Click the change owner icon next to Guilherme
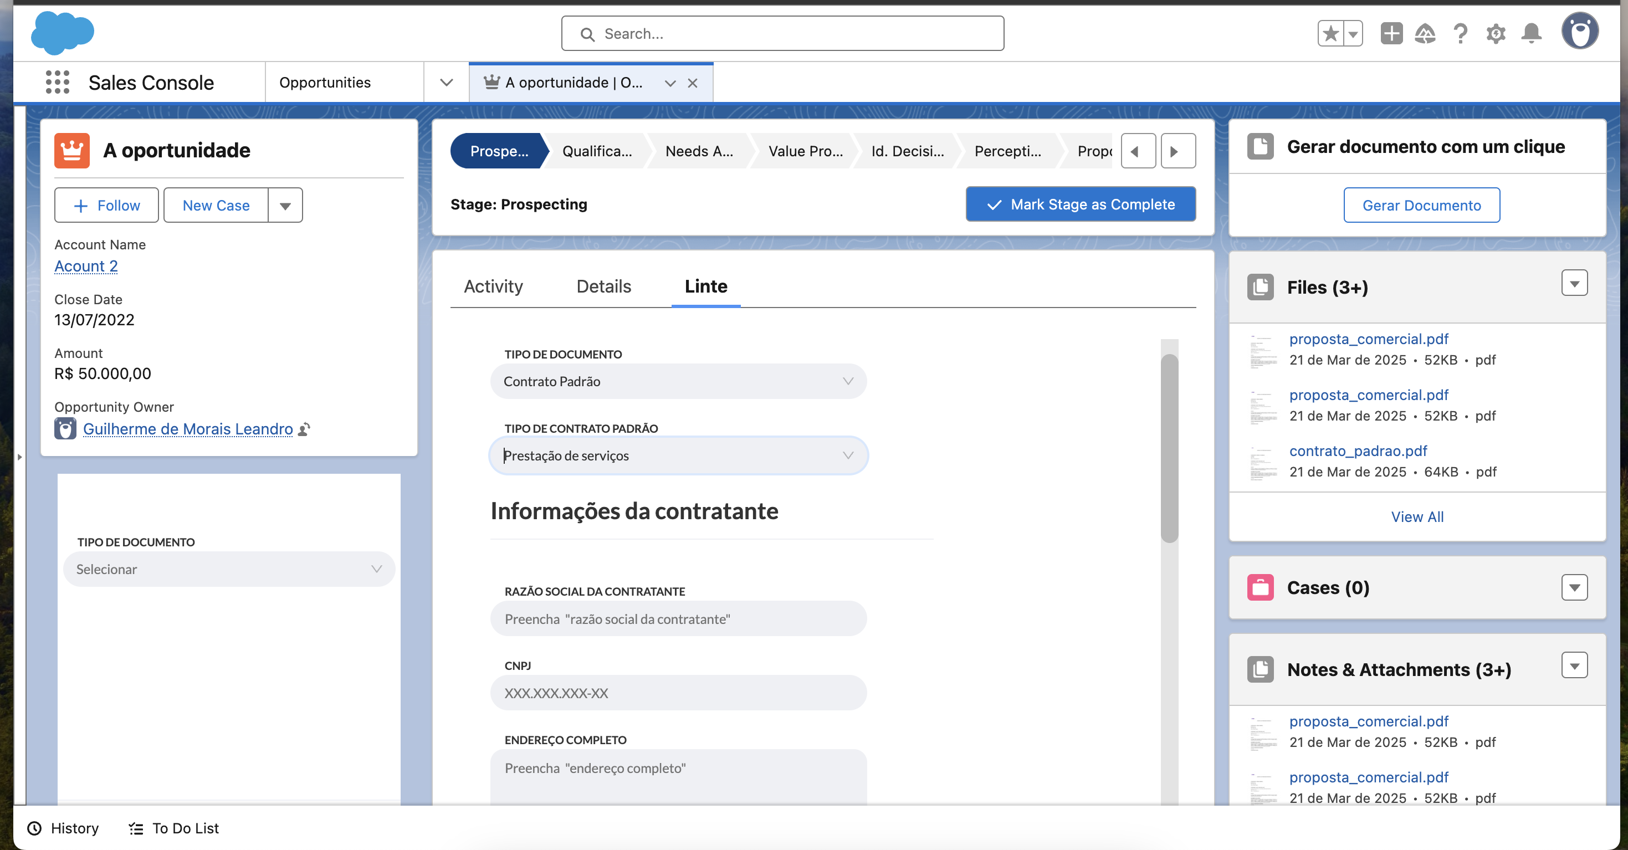1628x850 pixels. 304,429
